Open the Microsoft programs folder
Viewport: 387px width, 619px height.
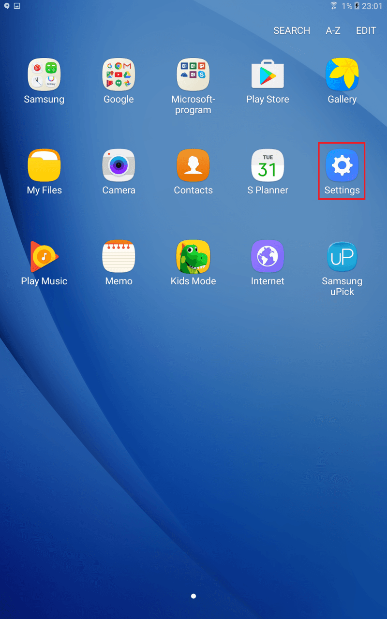point(193,75)
